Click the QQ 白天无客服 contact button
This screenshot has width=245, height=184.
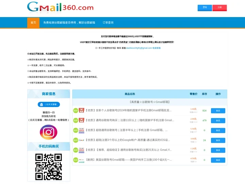49,104
